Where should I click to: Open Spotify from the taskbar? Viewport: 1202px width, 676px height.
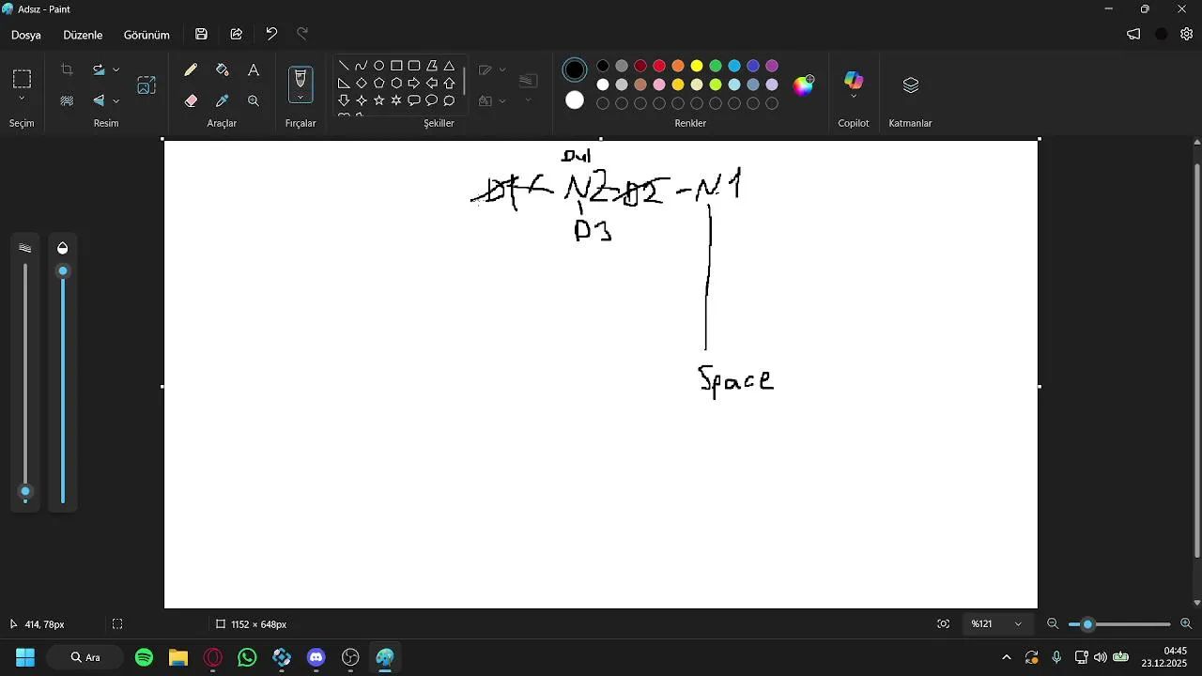(144, 657)
